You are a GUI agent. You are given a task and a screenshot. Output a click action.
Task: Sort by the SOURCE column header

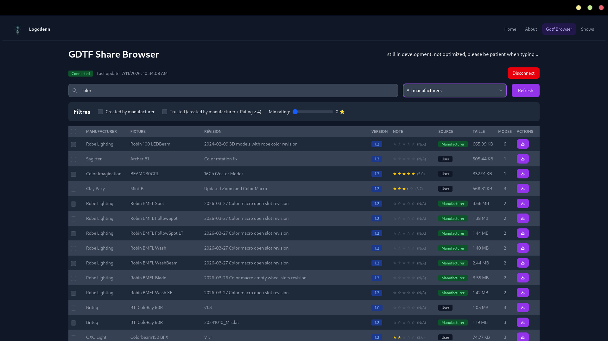click(446, 132)
